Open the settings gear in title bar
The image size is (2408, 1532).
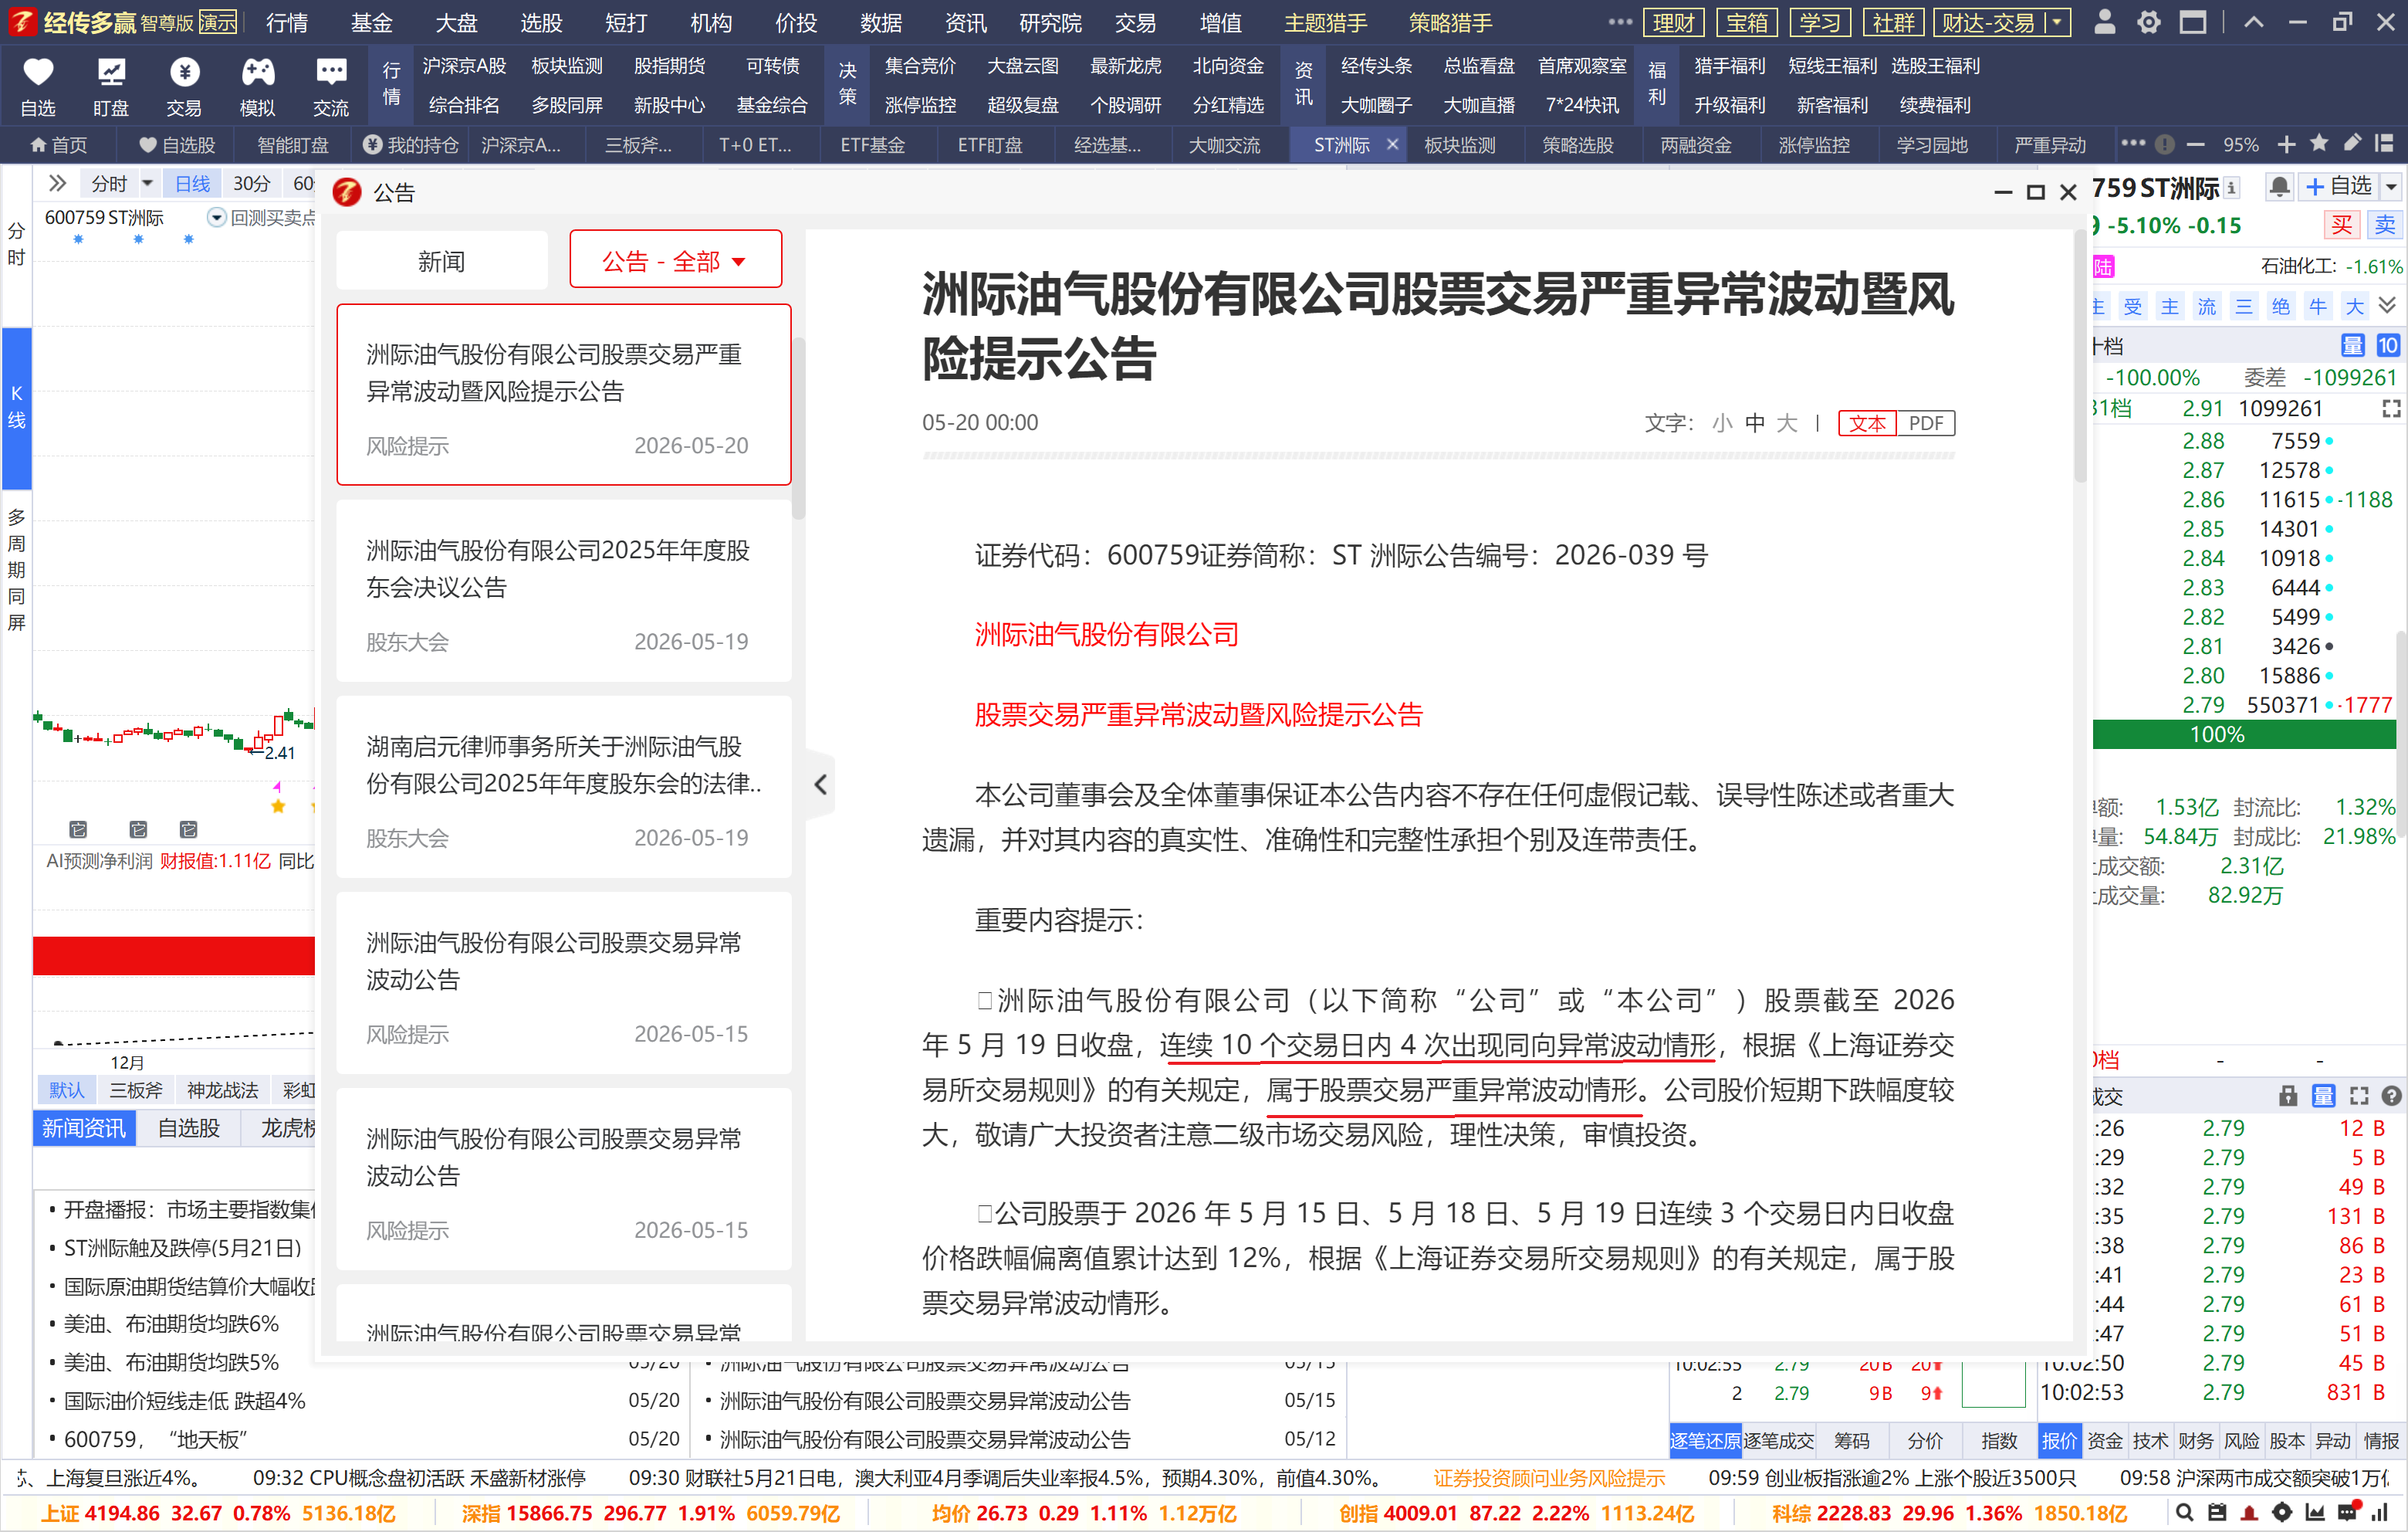coord(2148,22)
